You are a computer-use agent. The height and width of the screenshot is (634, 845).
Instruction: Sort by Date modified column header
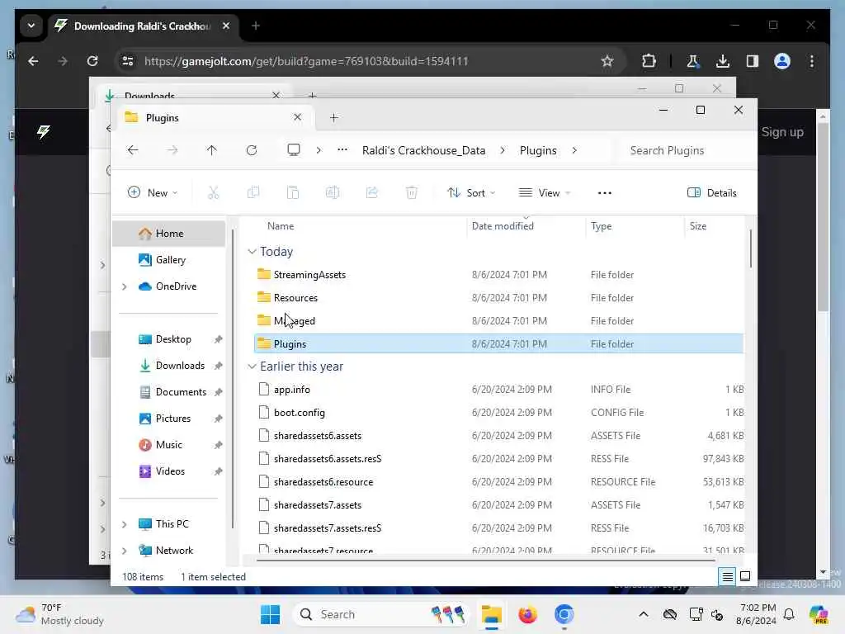(x=503, y=226)
